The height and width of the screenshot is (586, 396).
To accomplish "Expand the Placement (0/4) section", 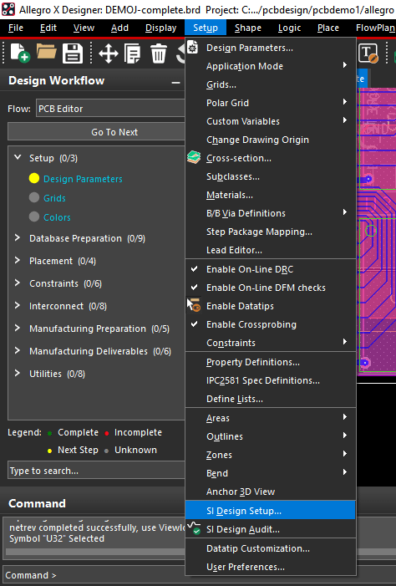I will click(18, 260).
